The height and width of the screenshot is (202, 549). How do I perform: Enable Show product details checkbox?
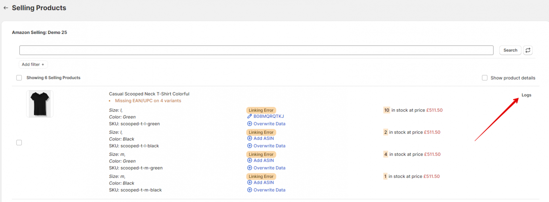coord(485,78)
